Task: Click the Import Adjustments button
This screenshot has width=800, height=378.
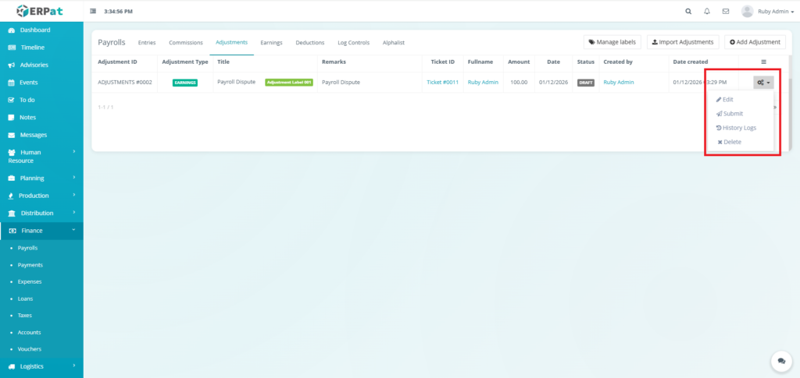Action: coord(683,42)
